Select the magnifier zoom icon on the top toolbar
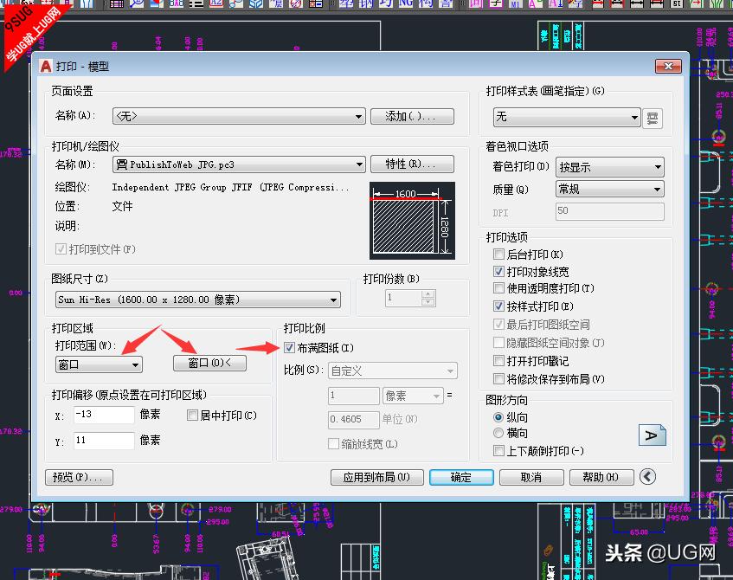The width and height of the screenshot is (733, 580). pos(136,6)
